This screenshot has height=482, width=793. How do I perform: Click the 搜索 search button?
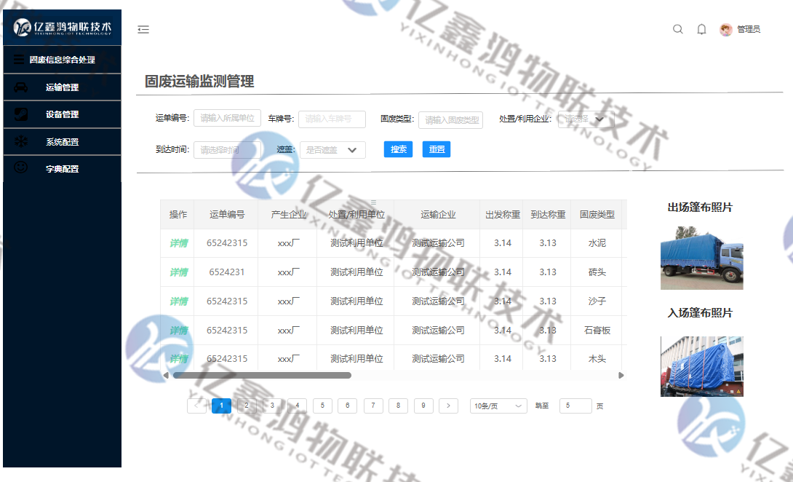pos(398,149)
